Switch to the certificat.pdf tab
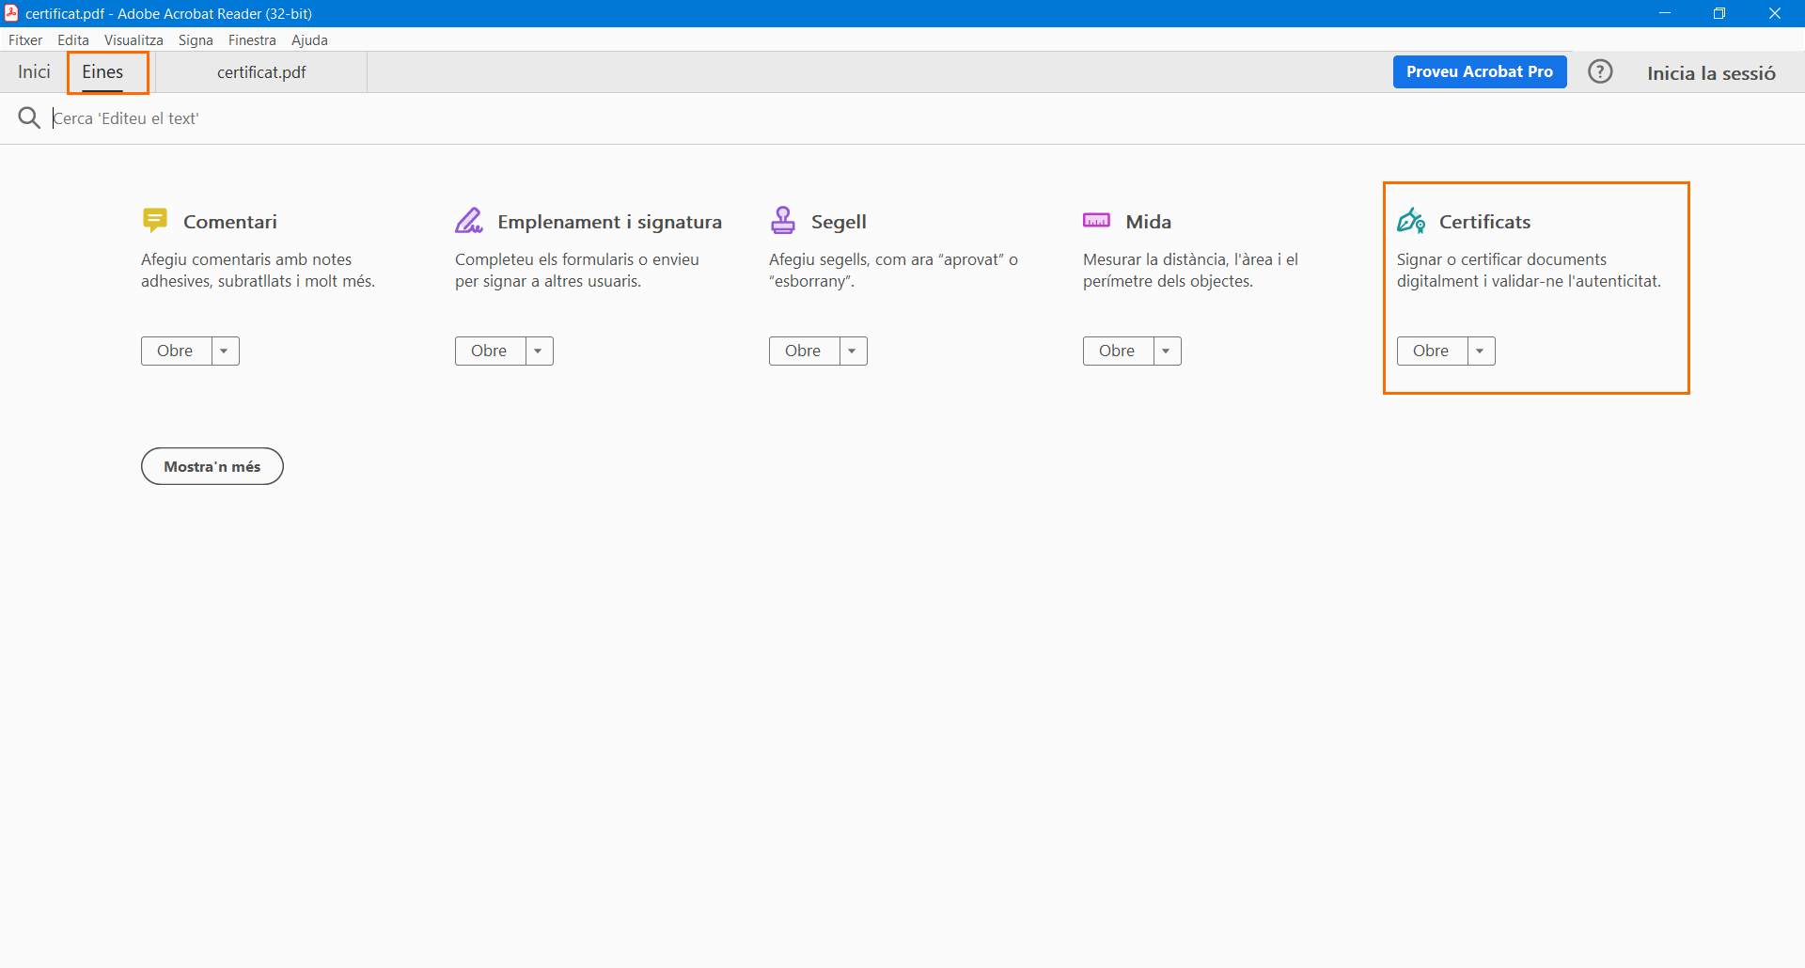This screenshot has height=968, width=1805. (x=261, y=72)
